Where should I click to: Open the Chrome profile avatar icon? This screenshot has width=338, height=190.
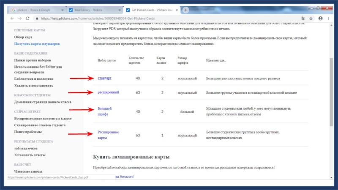coord(321,19)
